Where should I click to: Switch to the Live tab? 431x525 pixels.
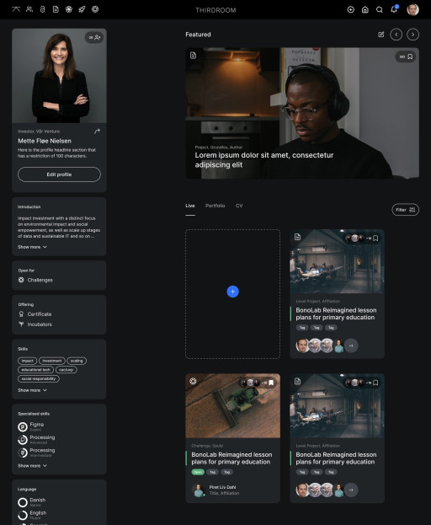[x=190, y=206]
